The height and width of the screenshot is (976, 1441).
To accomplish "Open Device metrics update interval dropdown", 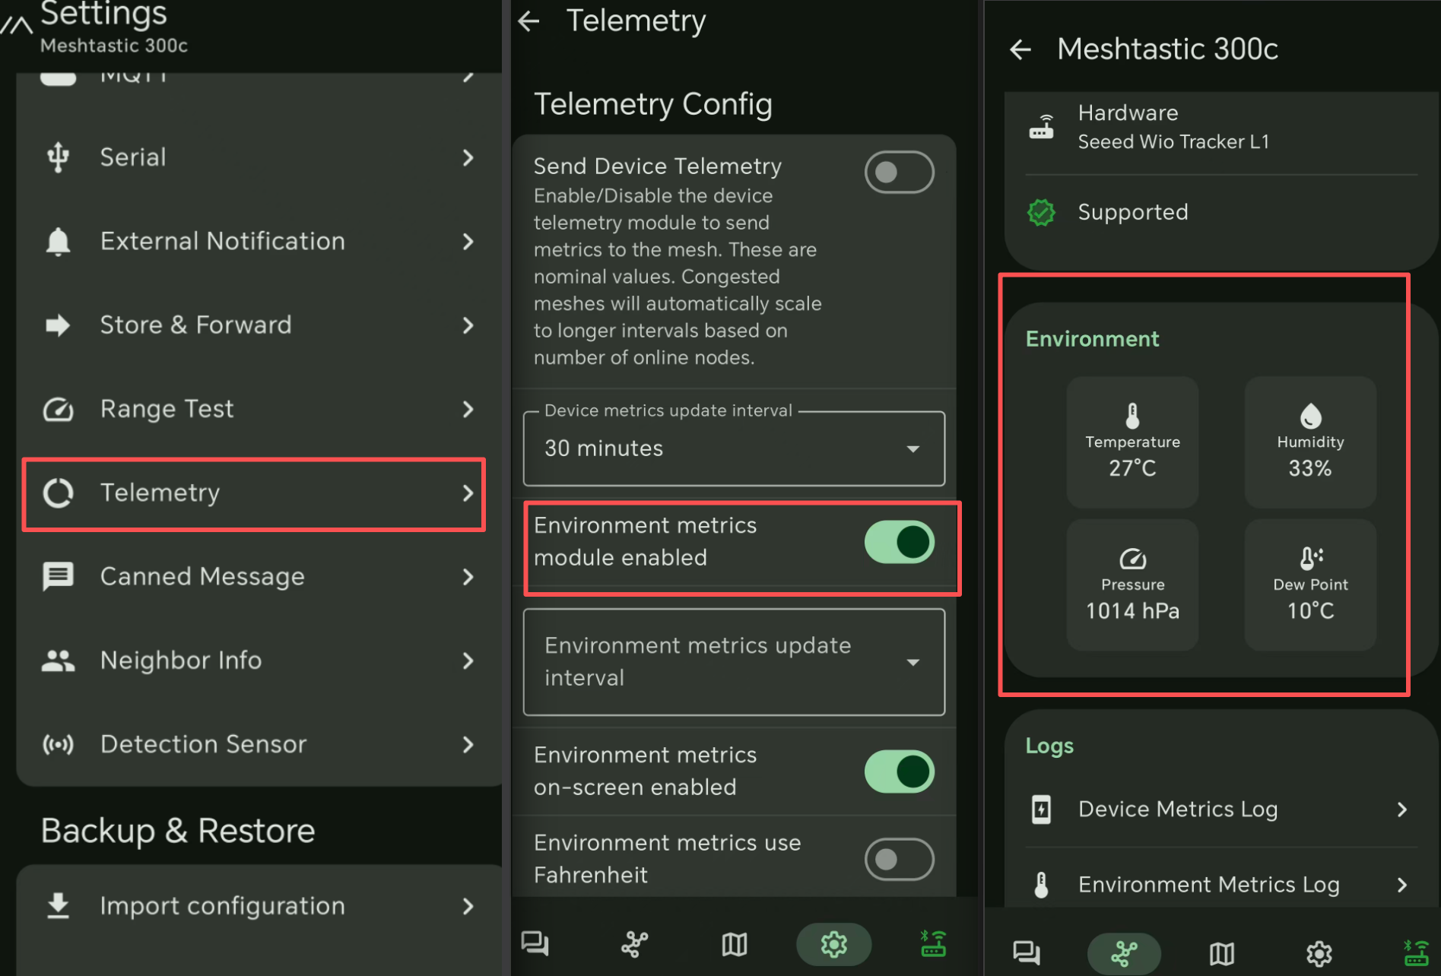I will click(x=734, y=448).
